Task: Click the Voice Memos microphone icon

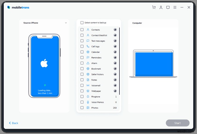Action: coord(88,102)
